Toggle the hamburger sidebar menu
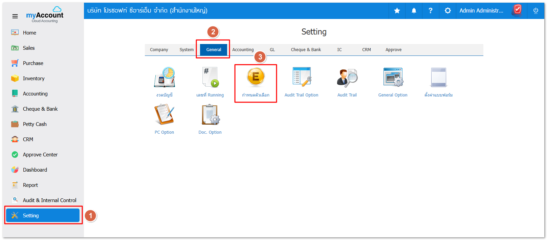 pyautogui.click(x=15, y=16)
